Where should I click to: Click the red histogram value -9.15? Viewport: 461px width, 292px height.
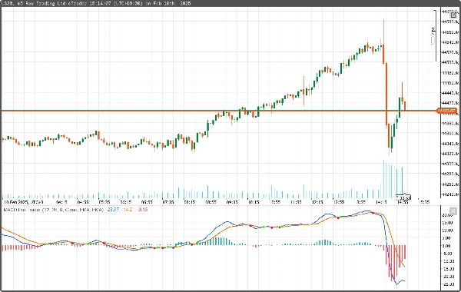tap(143, 210)
